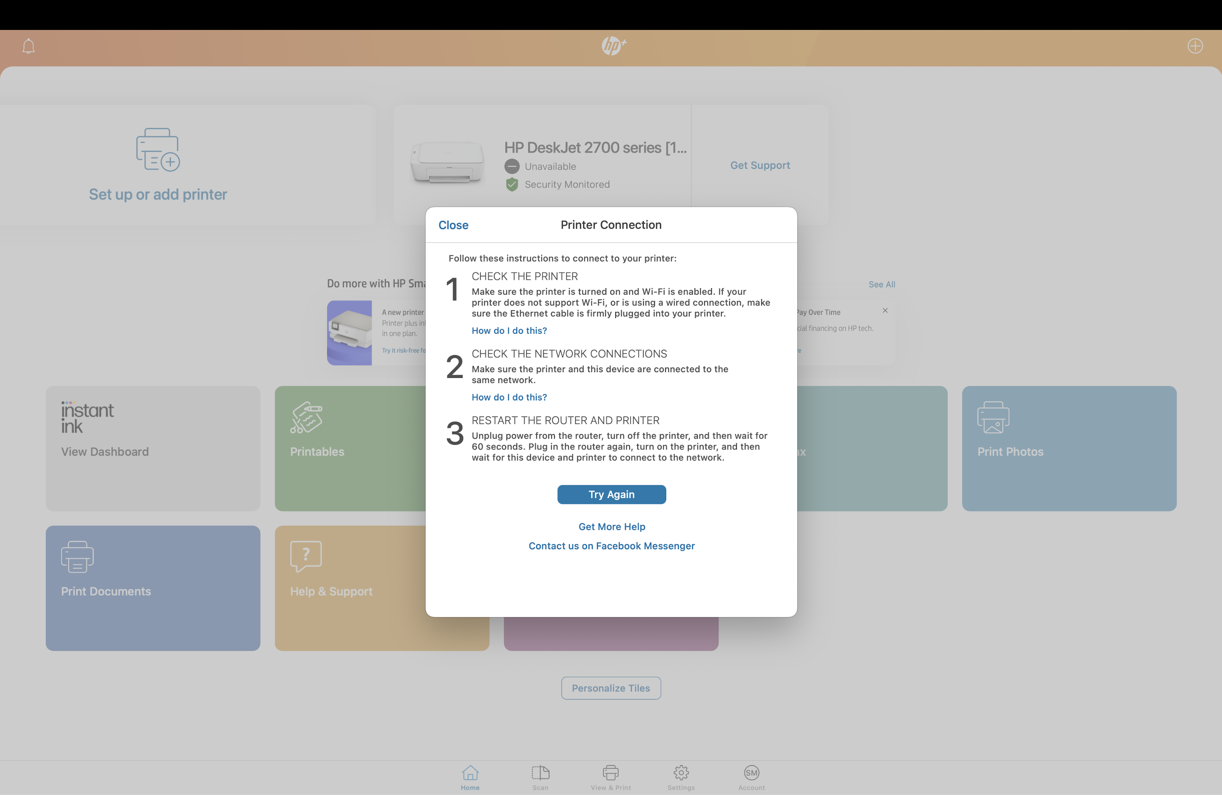Click the Print Documents printer icon
The image size is (1222, 795).
[77, 557]
